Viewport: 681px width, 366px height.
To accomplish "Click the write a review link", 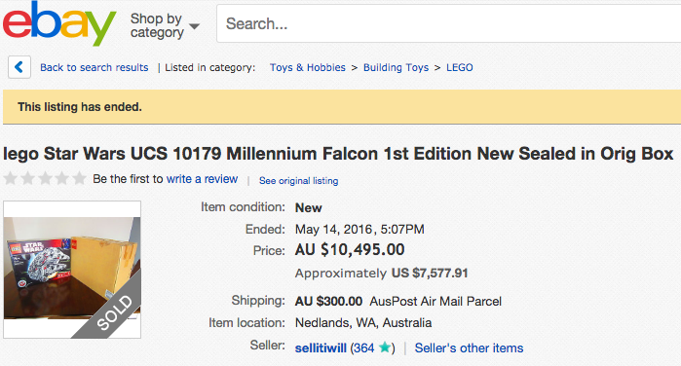I will coord(202,179).
